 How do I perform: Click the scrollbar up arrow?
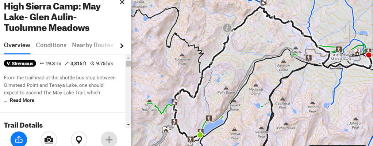128,58
